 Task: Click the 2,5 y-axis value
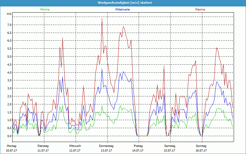(9, 96)
